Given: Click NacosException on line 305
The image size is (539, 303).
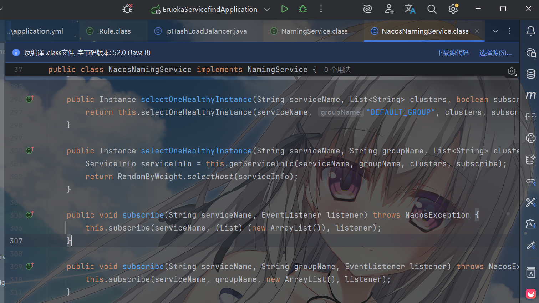Looking at the screenshot, I should (x=438, y=215).
